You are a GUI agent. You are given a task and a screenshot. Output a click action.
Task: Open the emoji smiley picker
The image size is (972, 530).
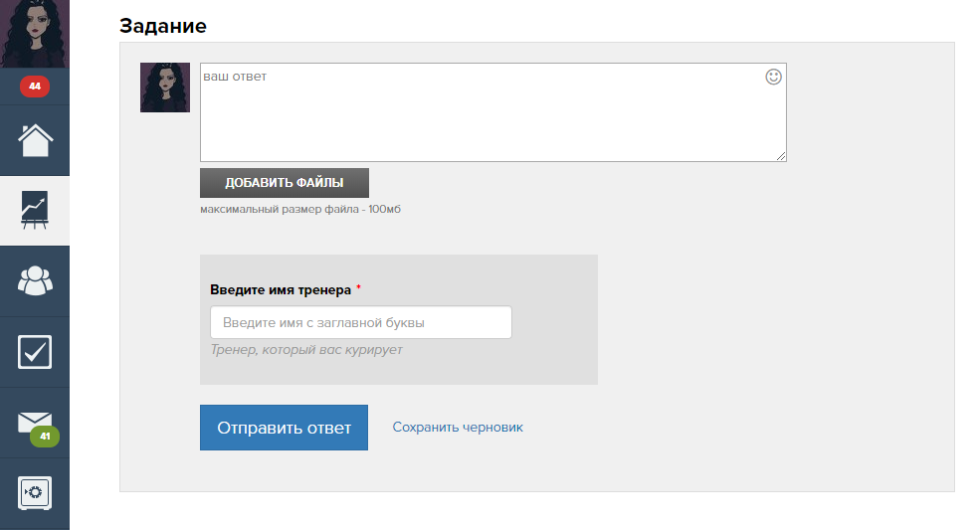[773, 77]
